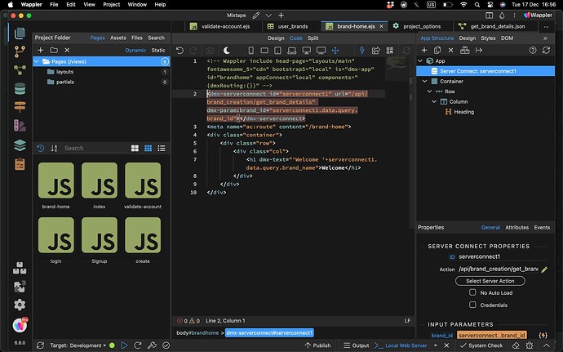Switch to Design view tab in editor
Viewport: 563px width, 352px height.
tap(276, 38)
